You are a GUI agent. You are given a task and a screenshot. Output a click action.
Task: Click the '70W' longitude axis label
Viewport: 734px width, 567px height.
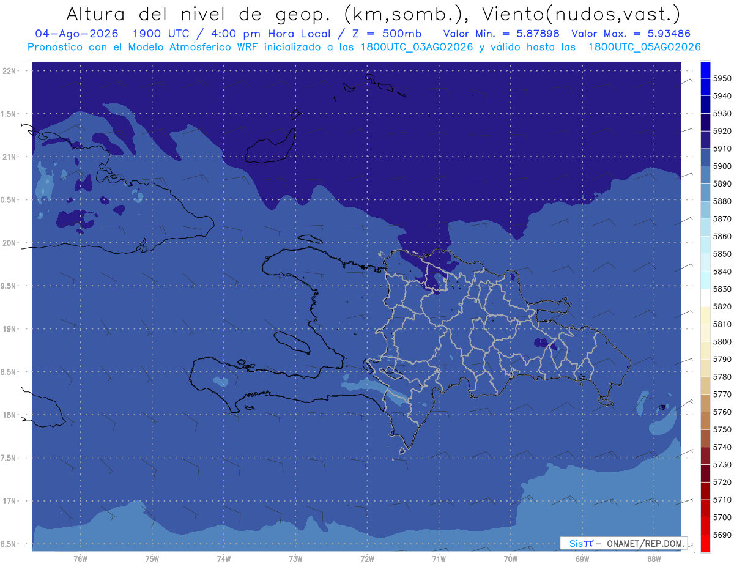(x=511, y=559)
